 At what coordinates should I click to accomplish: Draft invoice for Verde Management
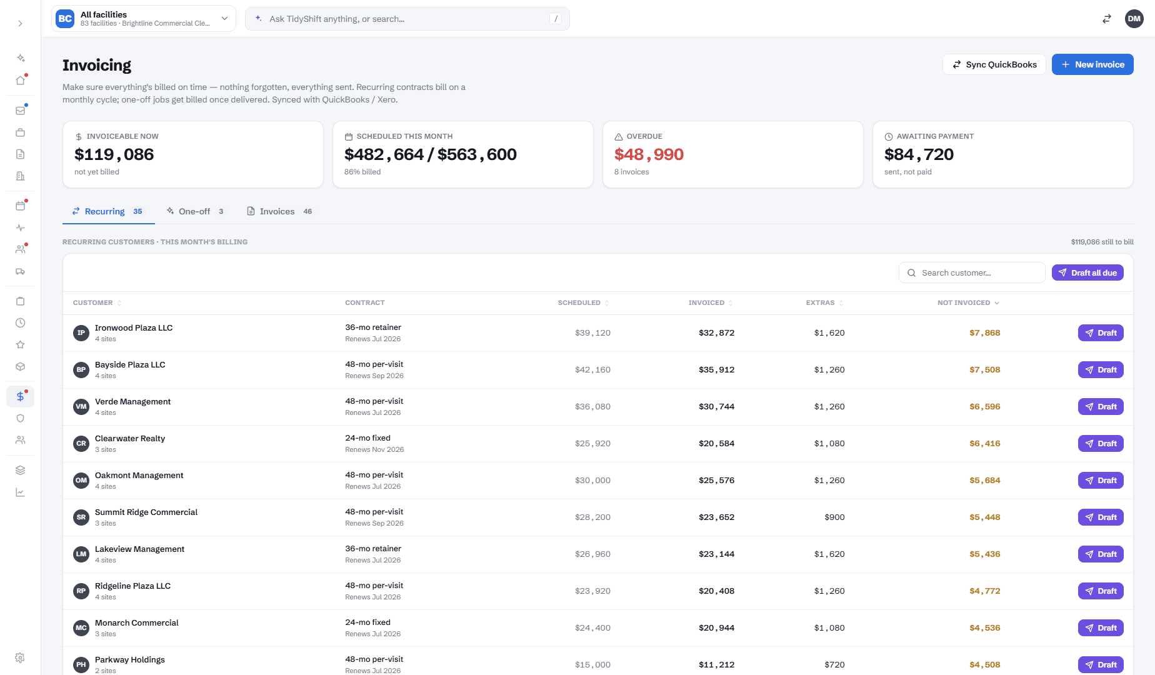point(1101,407)
